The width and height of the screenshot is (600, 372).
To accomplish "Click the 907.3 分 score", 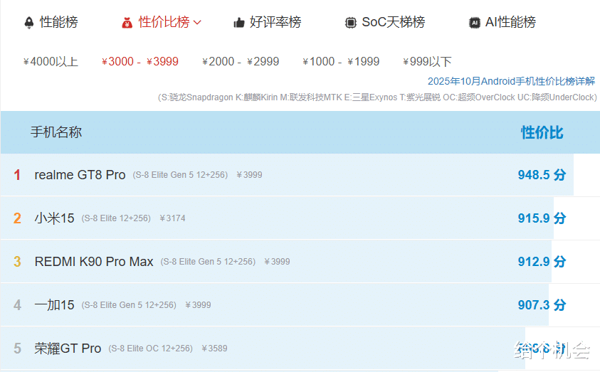I will pos(542,305).
